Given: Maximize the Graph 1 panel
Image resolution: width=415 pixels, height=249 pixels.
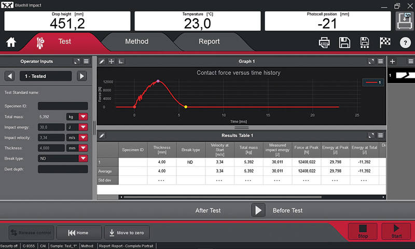Looking at the screenshot, I should 371,61.
